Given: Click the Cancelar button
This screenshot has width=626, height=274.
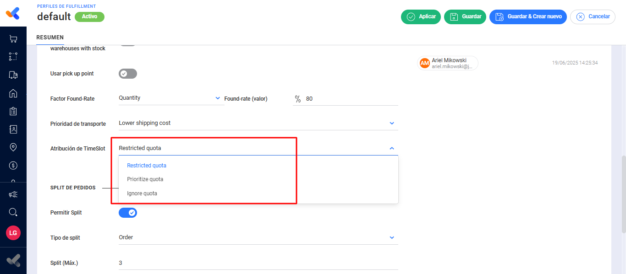Looking at the screenshot, I should tap(593, 17).
